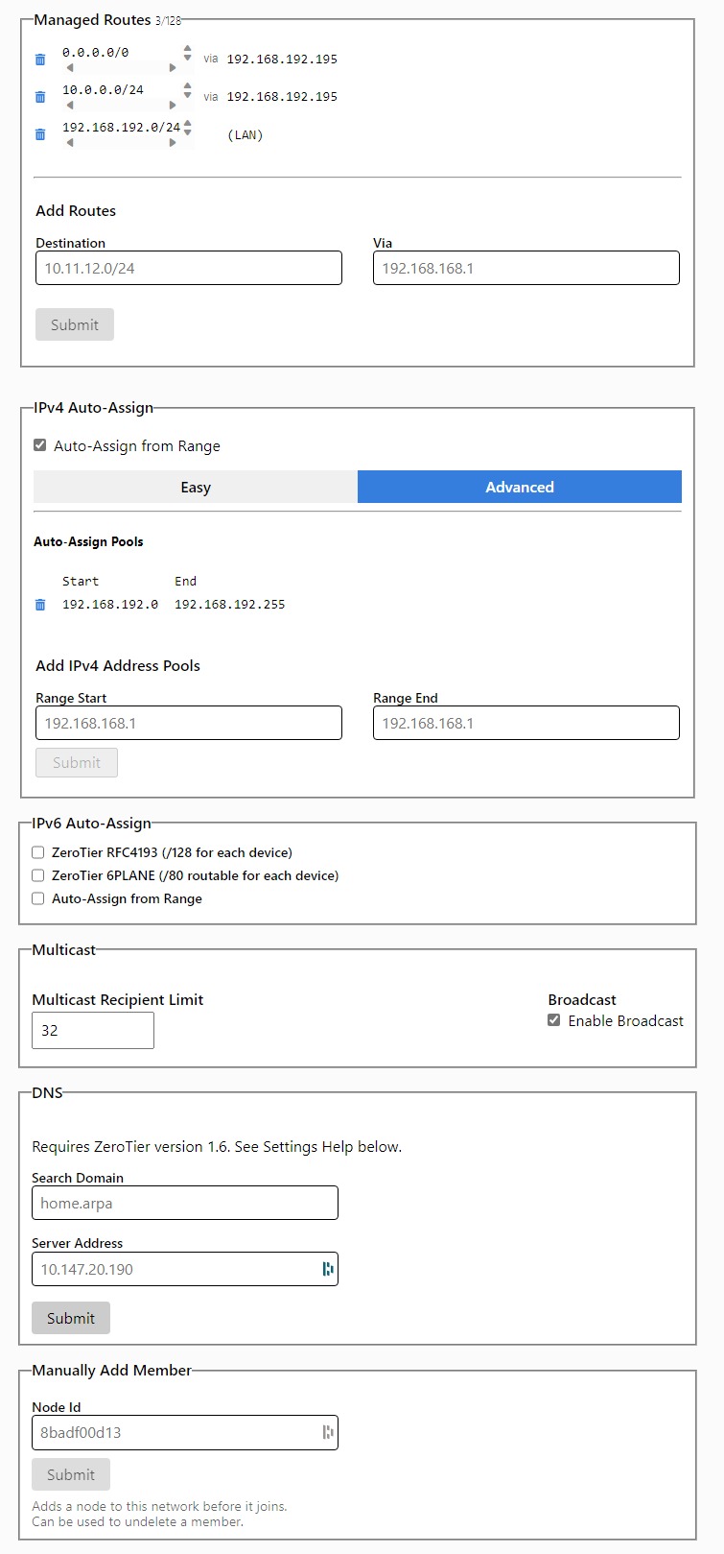Enable ZeroTier 6PLANE checkbox
The width and height of the screenshot is (724, 1554).
[x=38, y=875]
